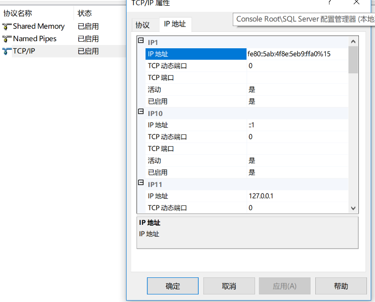Viewport: 375px width, 302px height.
Task: Click the scrollbar up arrow in property grid
Action: pyautogui.click(x=353, y=42)
